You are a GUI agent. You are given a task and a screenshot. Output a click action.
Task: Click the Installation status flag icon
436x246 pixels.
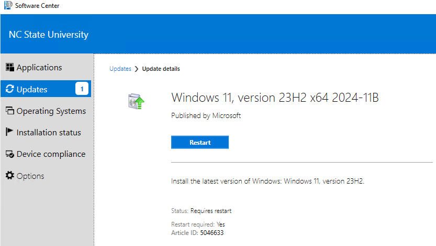coord(9,132)
